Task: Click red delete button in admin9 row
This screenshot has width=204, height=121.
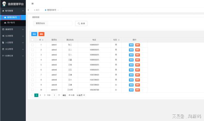Action: point(138,85)
